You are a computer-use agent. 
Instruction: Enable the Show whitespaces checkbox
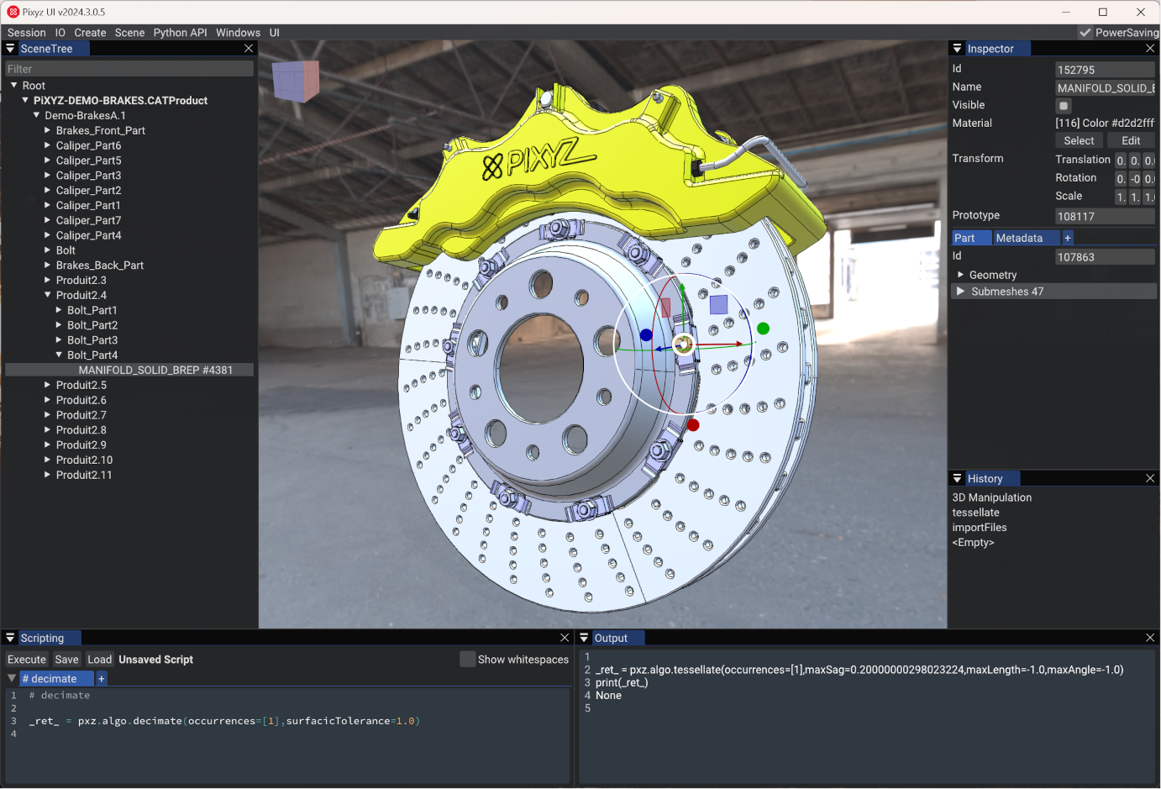[467, 660]
